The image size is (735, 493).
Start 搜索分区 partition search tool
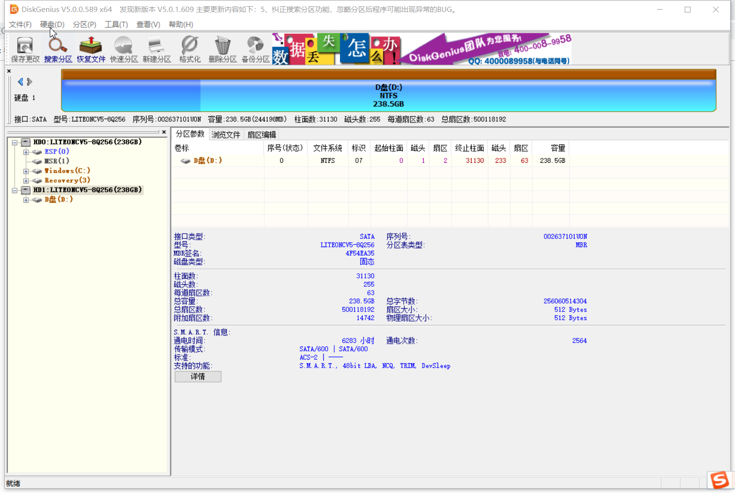point(58,49)
